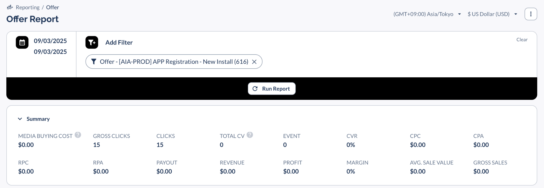544x188 pixels.
Task: Click the funnel icon inside the offer filter chip
Action: pyautogui.click(x=93, y=62)
